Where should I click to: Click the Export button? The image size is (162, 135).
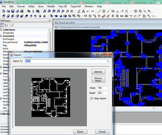(80, 132)
